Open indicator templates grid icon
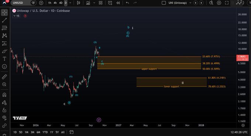 [100, 3]
